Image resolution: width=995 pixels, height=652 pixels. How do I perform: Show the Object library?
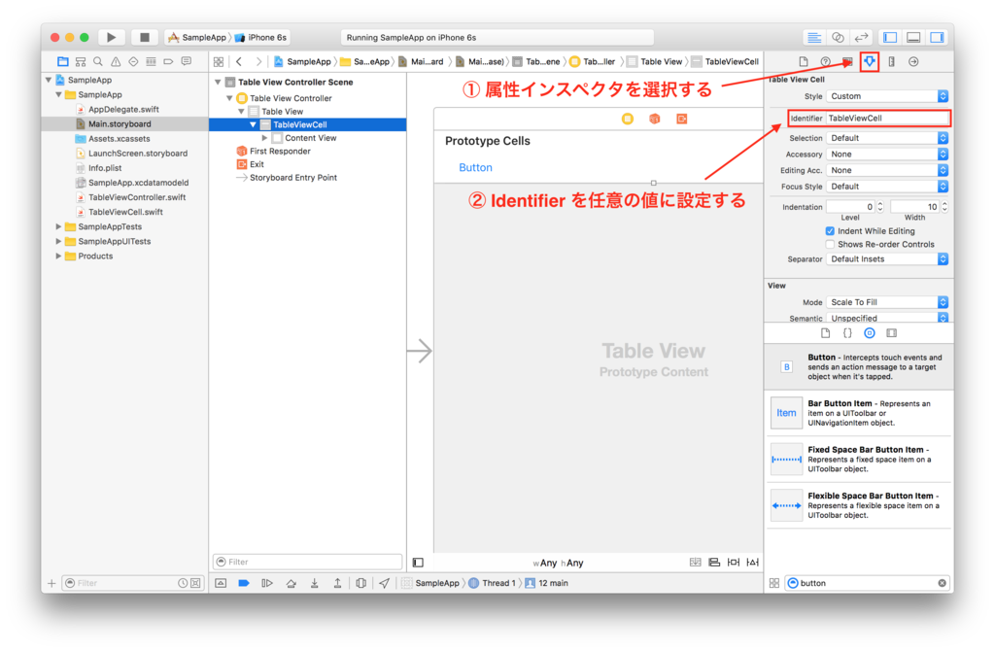[870, 333]
